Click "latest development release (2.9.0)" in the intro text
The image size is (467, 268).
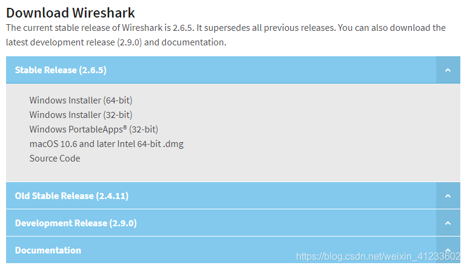[x=73, y=42]
